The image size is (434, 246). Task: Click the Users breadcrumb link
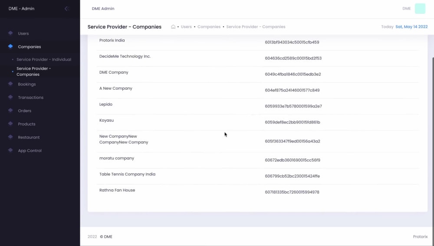[x=186, y=27]
